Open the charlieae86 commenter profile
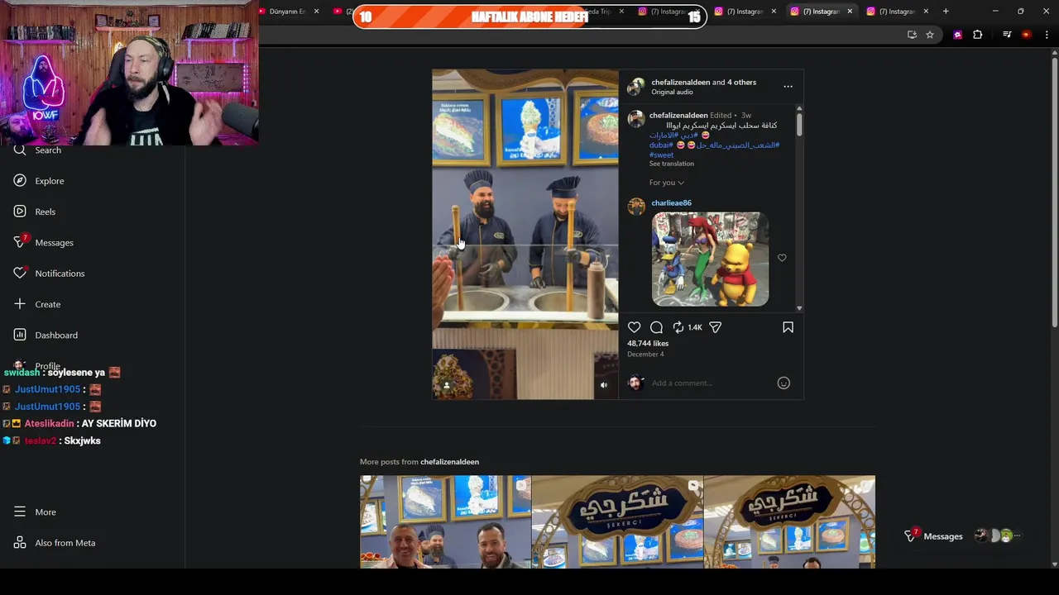 671,202
